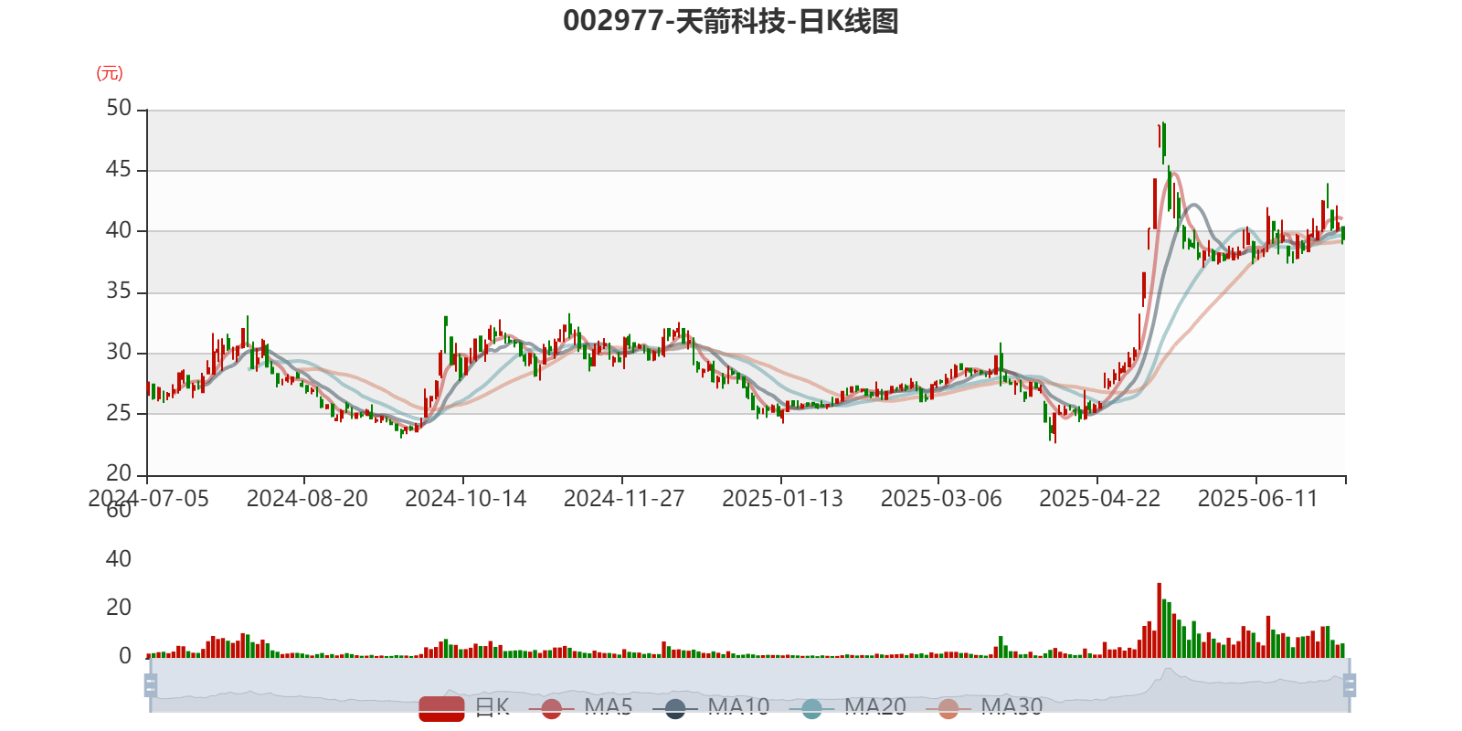Click the peak candlestick near 49 yuan
The image size is (1462, 731).
pyautogui.click(x=1163, y=142)
